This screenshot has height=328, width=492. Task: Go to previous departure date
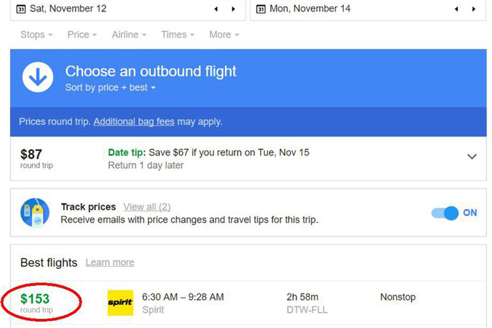point(216,9)
